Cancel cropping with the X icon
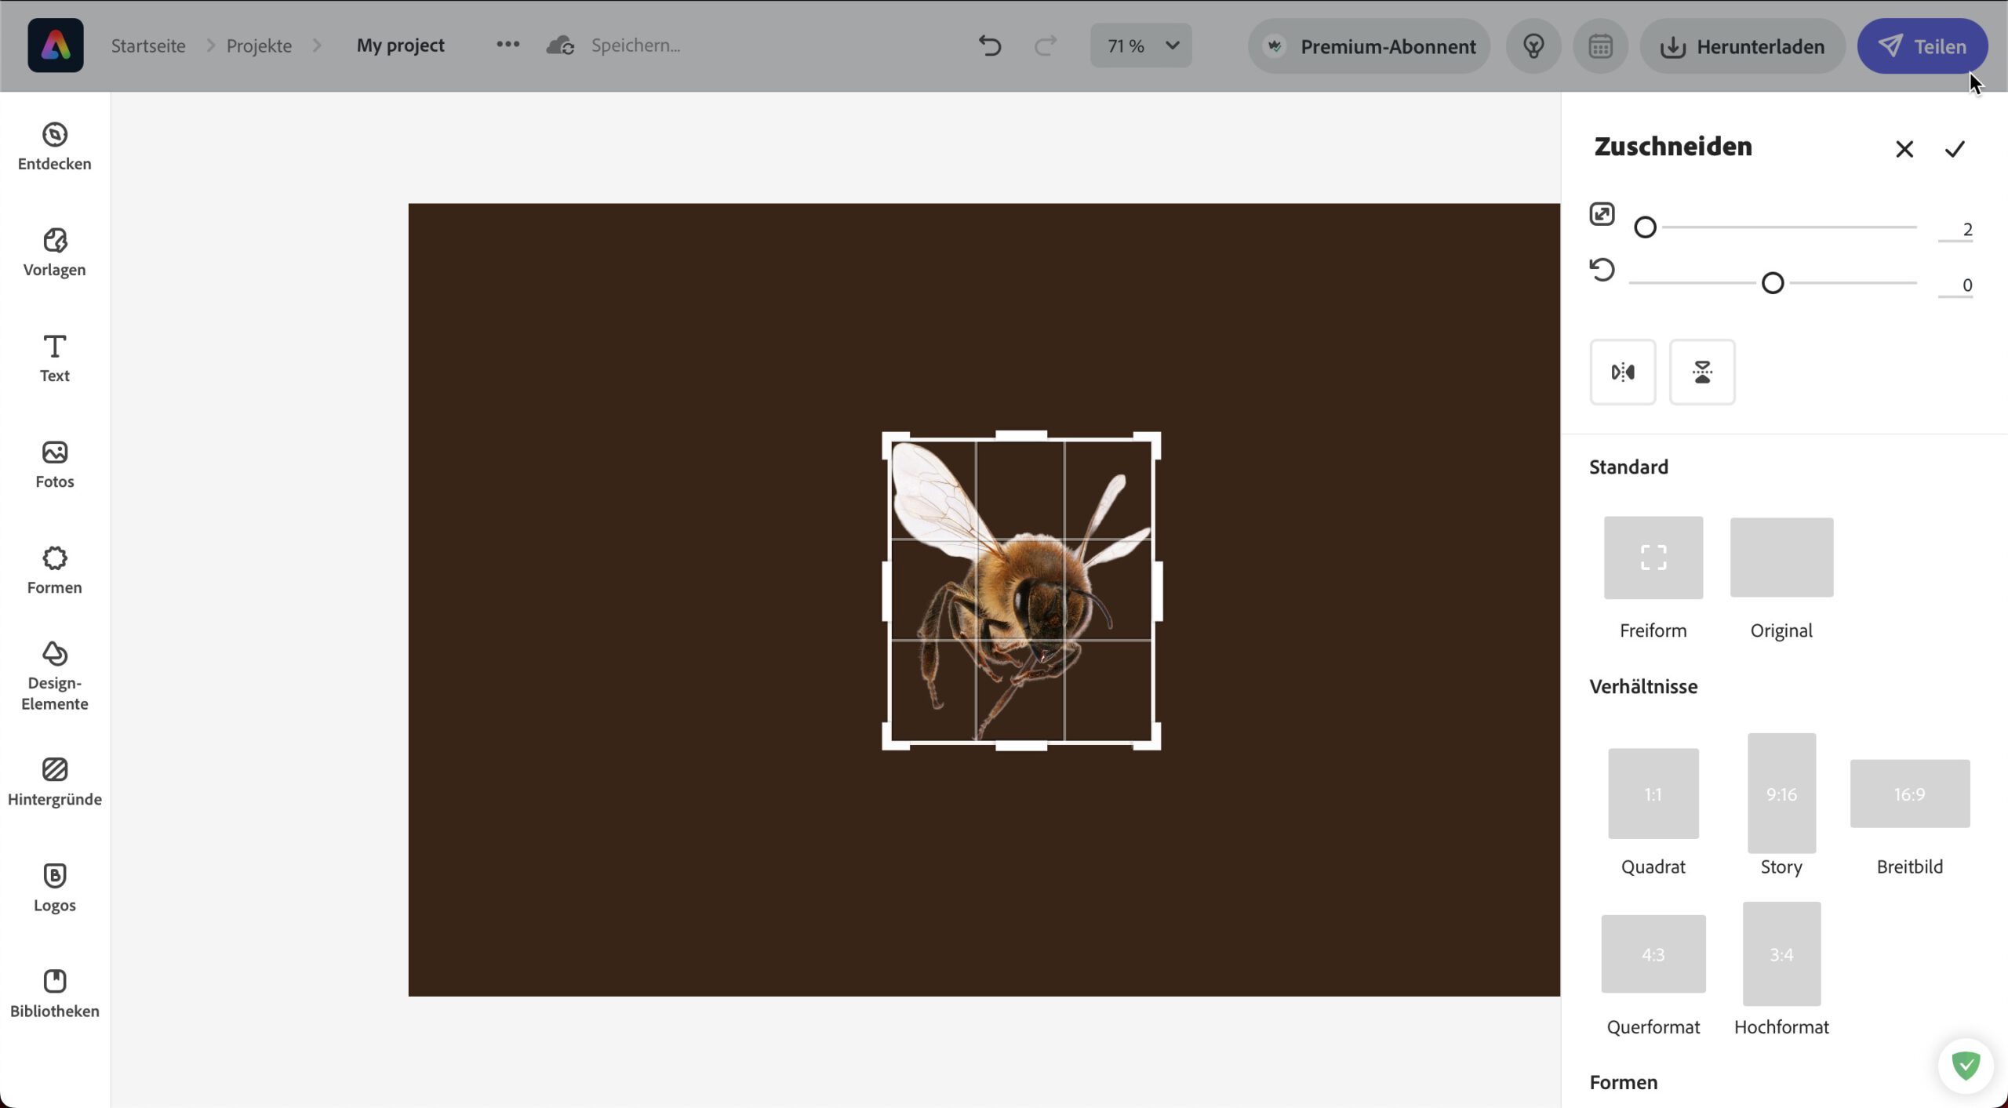This screenshot has width=2008, height=1108. pos(1904,148)
